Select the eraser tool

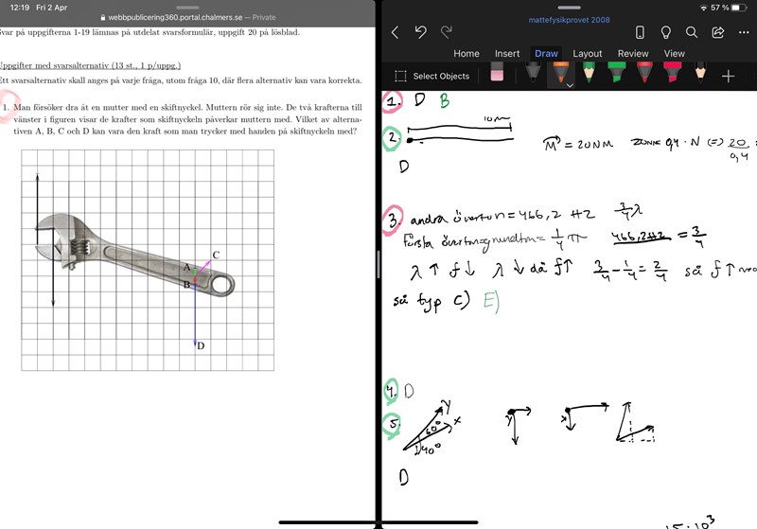pyautogui.click(x=497, y=75)
